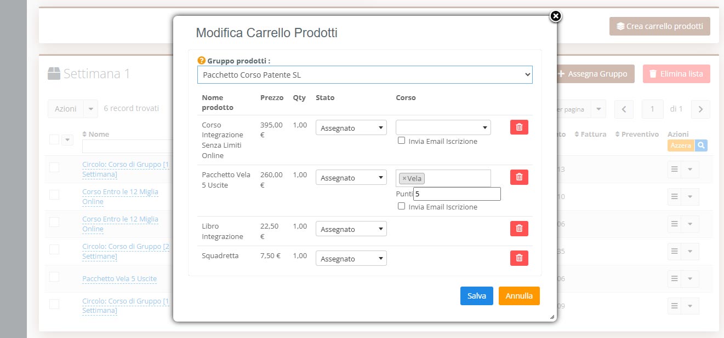Remove the Vela tag using its x
Screen dimensions: 724x338
tap(404, 178)
